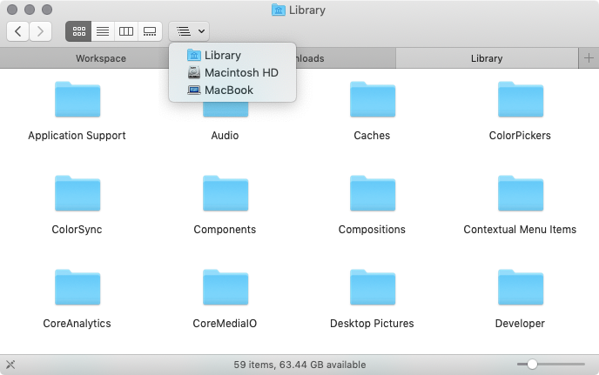Close the path dropdown button

pos(189,31)
